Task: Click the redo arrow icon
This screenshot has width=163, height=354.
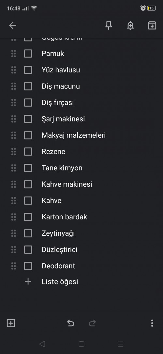Action: tap(92, 323)
